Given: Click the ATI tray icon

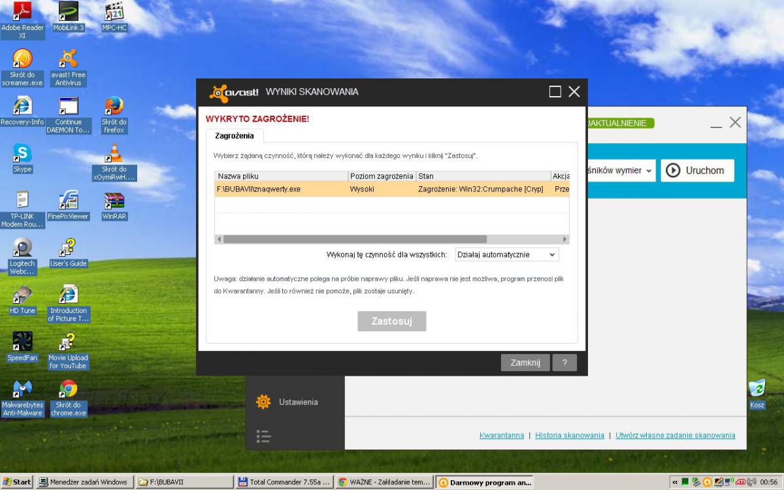Looking at the screenshot, I should (741, 482).
